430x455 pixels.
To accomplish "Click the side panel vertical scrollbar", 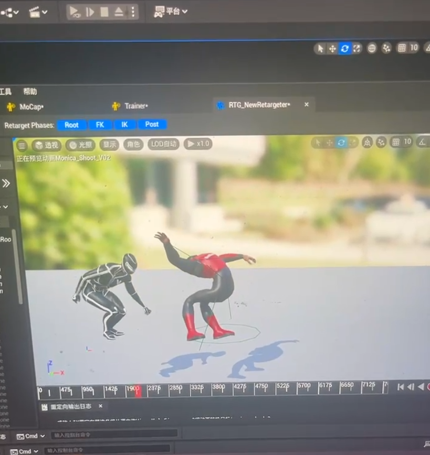I will [x=16, y=266].
